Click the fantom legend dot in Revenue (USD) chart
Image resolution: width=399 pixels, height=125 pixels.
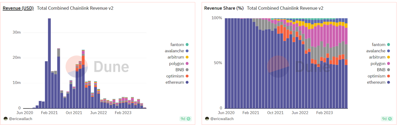tap(187, 45)
